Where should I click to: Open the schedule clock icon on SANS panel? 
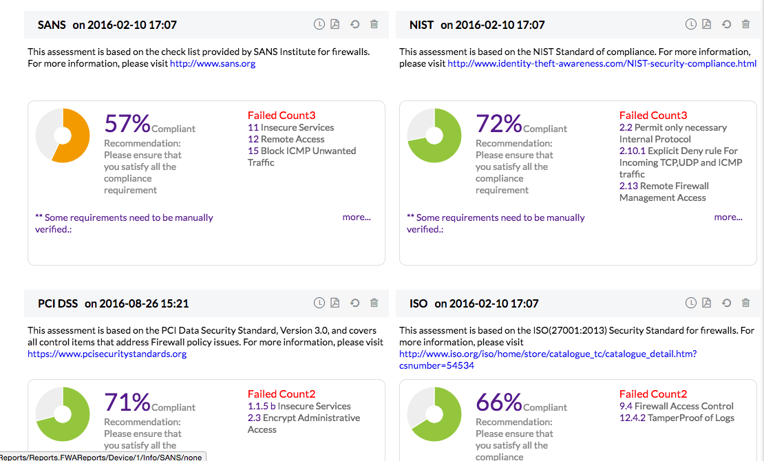319,23
